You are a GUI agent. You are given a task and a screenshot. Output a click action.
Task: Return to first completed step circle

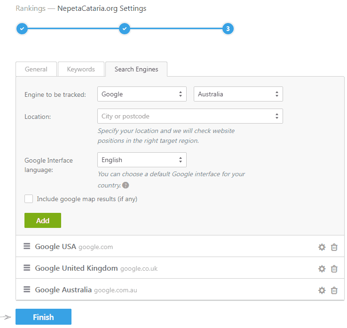click(22, 29)
